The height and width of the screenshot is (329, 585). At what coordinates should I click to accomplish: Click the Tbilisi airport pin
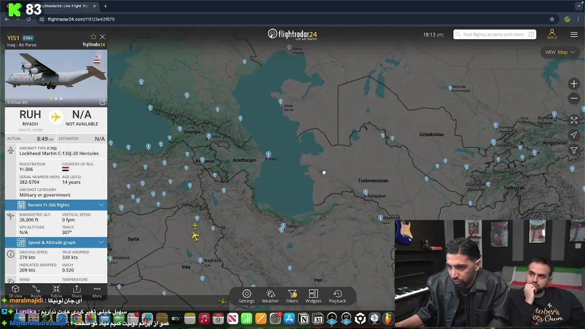click(209, 136)
